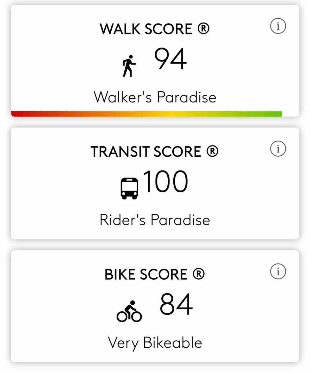Select the bike score number 84
Image resolution: width=310 pixels, height=373 pixels.
[x=176, y=304]
